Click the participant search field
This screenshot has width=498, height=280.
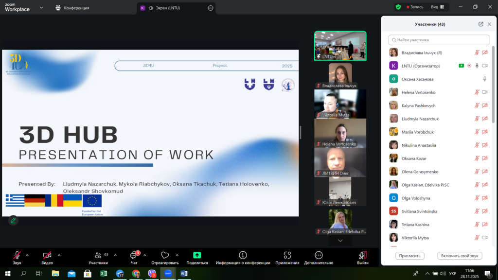pos(439,40)
